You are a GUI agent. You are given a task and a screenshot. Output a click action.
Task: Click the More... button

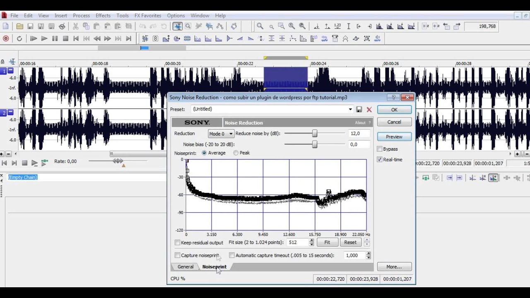pyautogui.click(x=394, y=267)
